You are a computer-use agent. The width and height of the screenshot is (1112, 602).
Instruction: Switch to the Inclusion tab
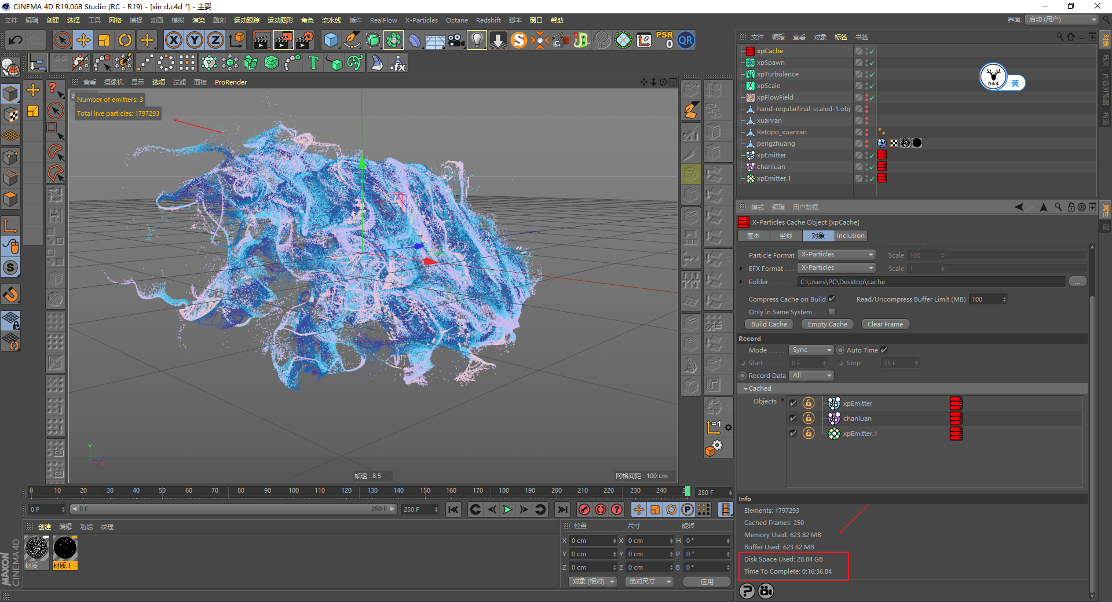click(850, 236)
